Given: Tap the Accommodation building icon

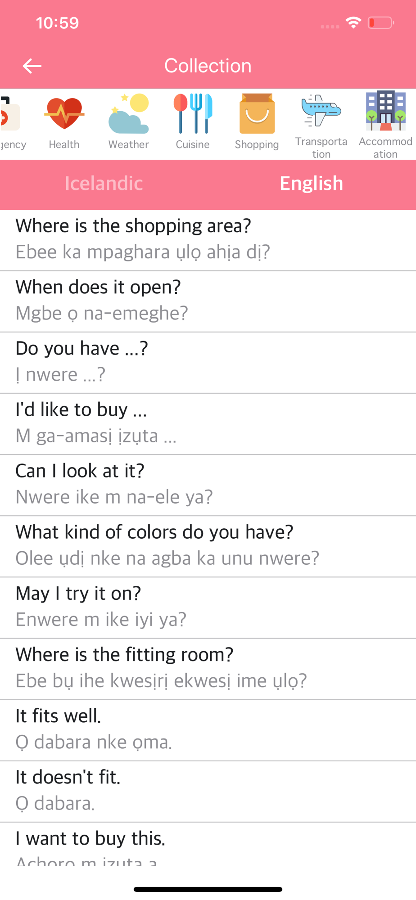Looking at the screenshot, I should pyautogui.click(x=385, y=111).
